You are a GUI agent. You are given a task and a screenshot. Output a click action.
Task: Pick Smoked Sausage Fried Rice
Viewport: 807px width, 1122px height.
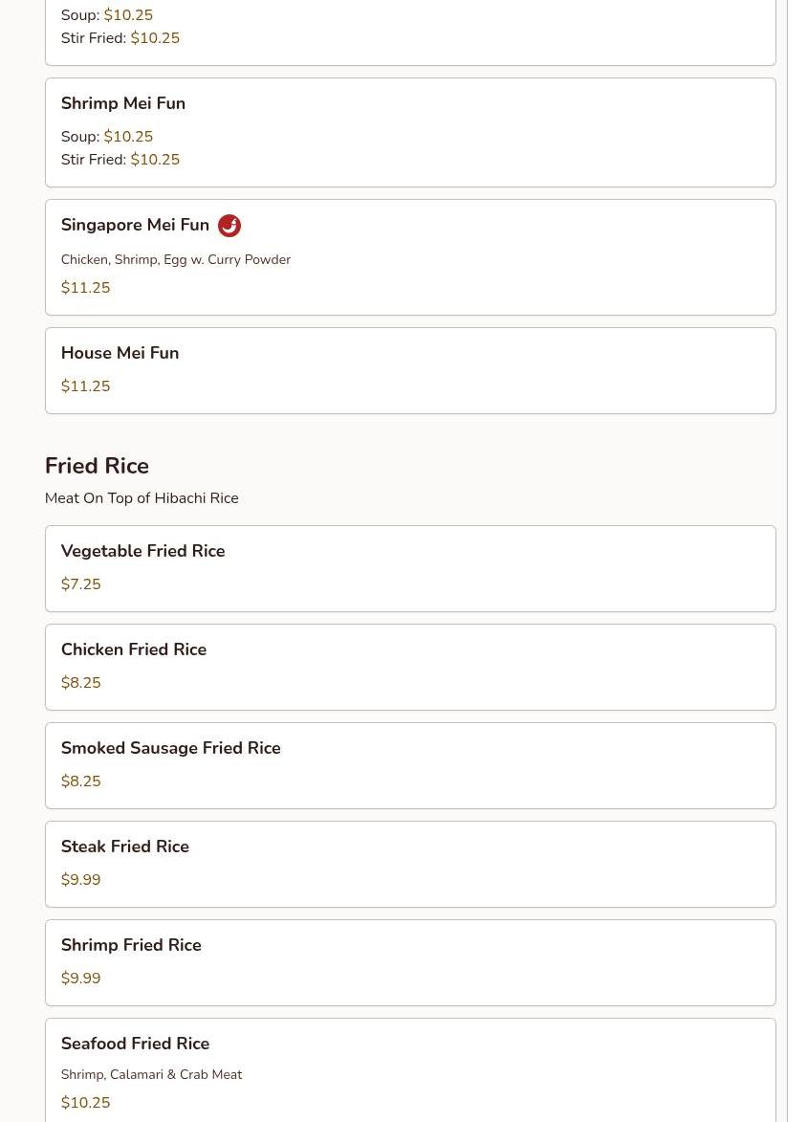tap(410, 765)
